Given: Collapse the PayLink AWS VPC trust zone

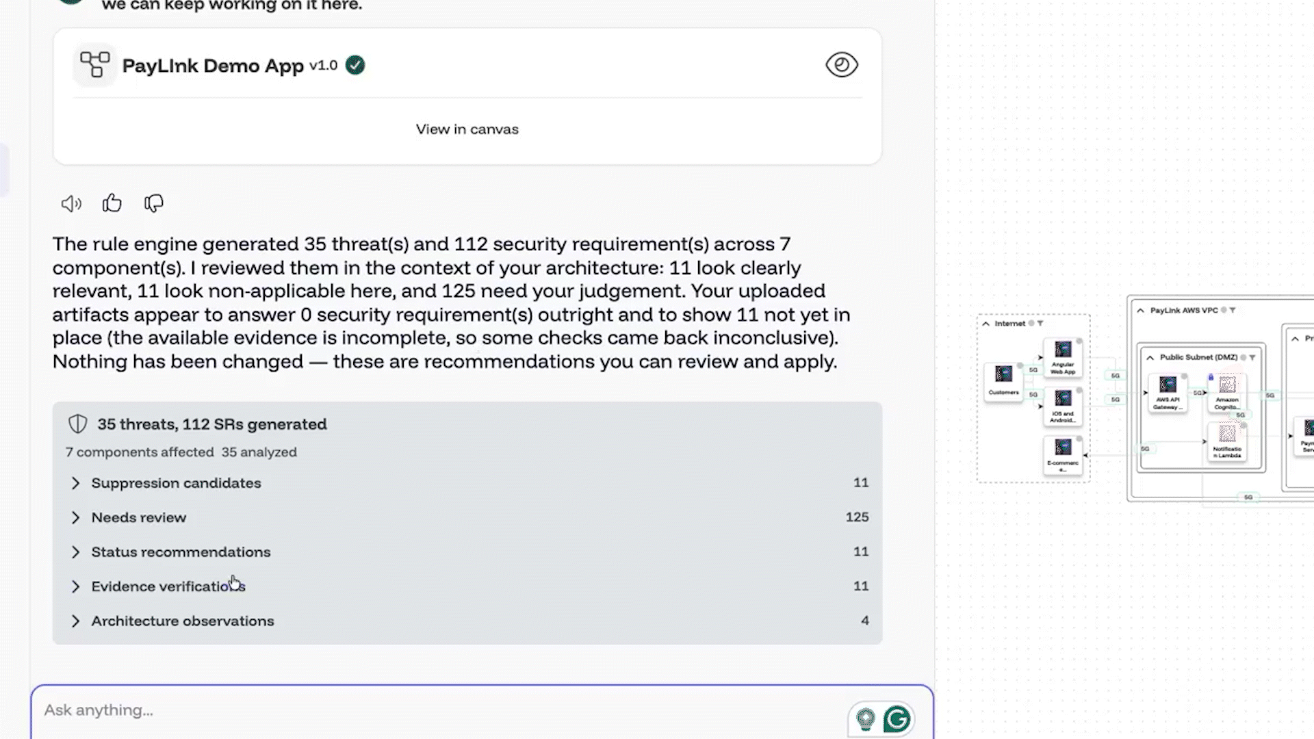Looking at the screenshot, I should [x=1141, y=311].
